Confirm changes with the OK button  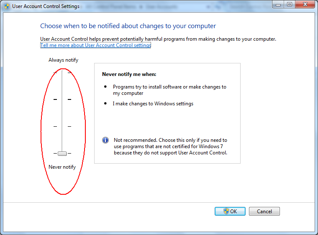point(230,211)
